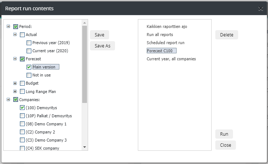Click the tree scrollbar down arrow
The height and width of the screenshot is (164, 268).
pos(85,147)
